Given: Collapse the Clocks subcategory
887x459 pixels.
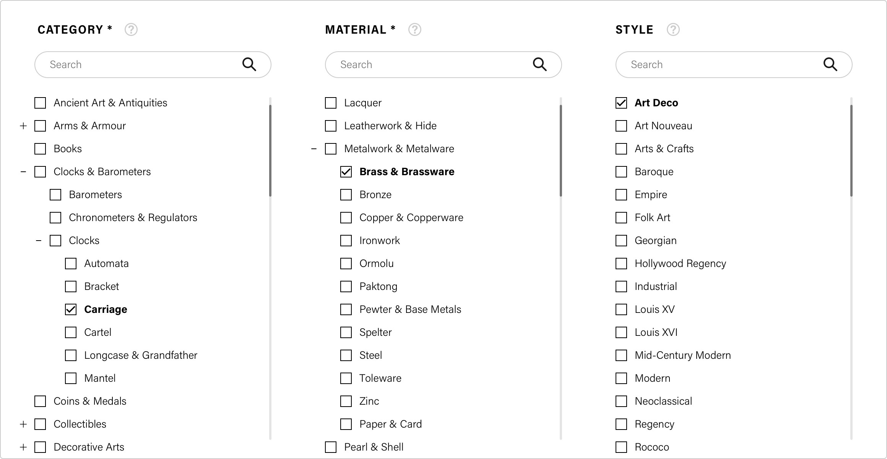Looking at the screenshot, I should [39, 241].
